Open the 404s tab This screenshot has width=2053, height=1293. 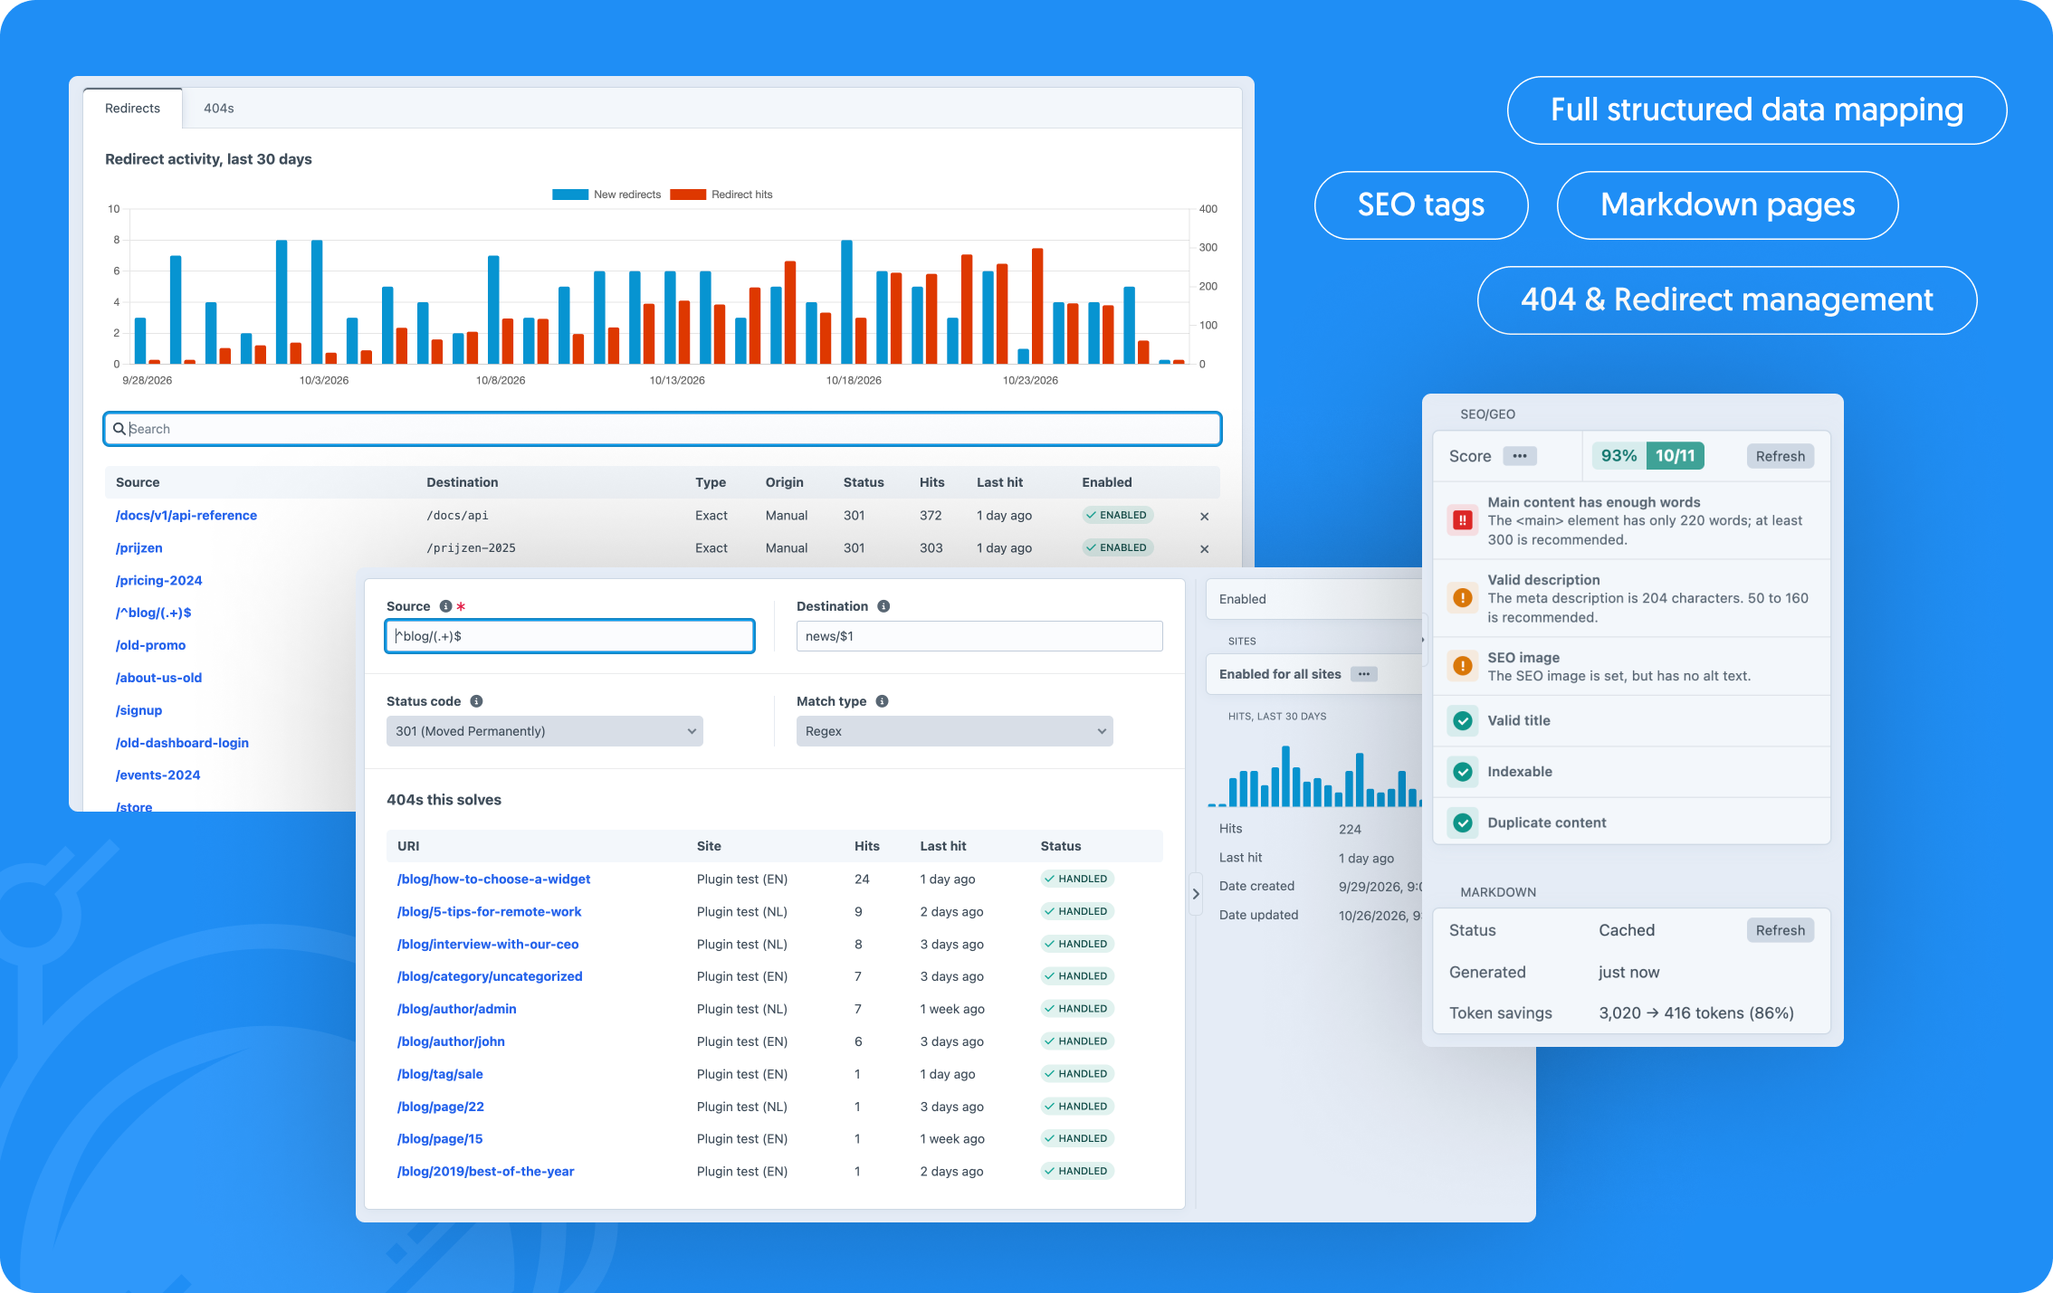click(218, 109)
